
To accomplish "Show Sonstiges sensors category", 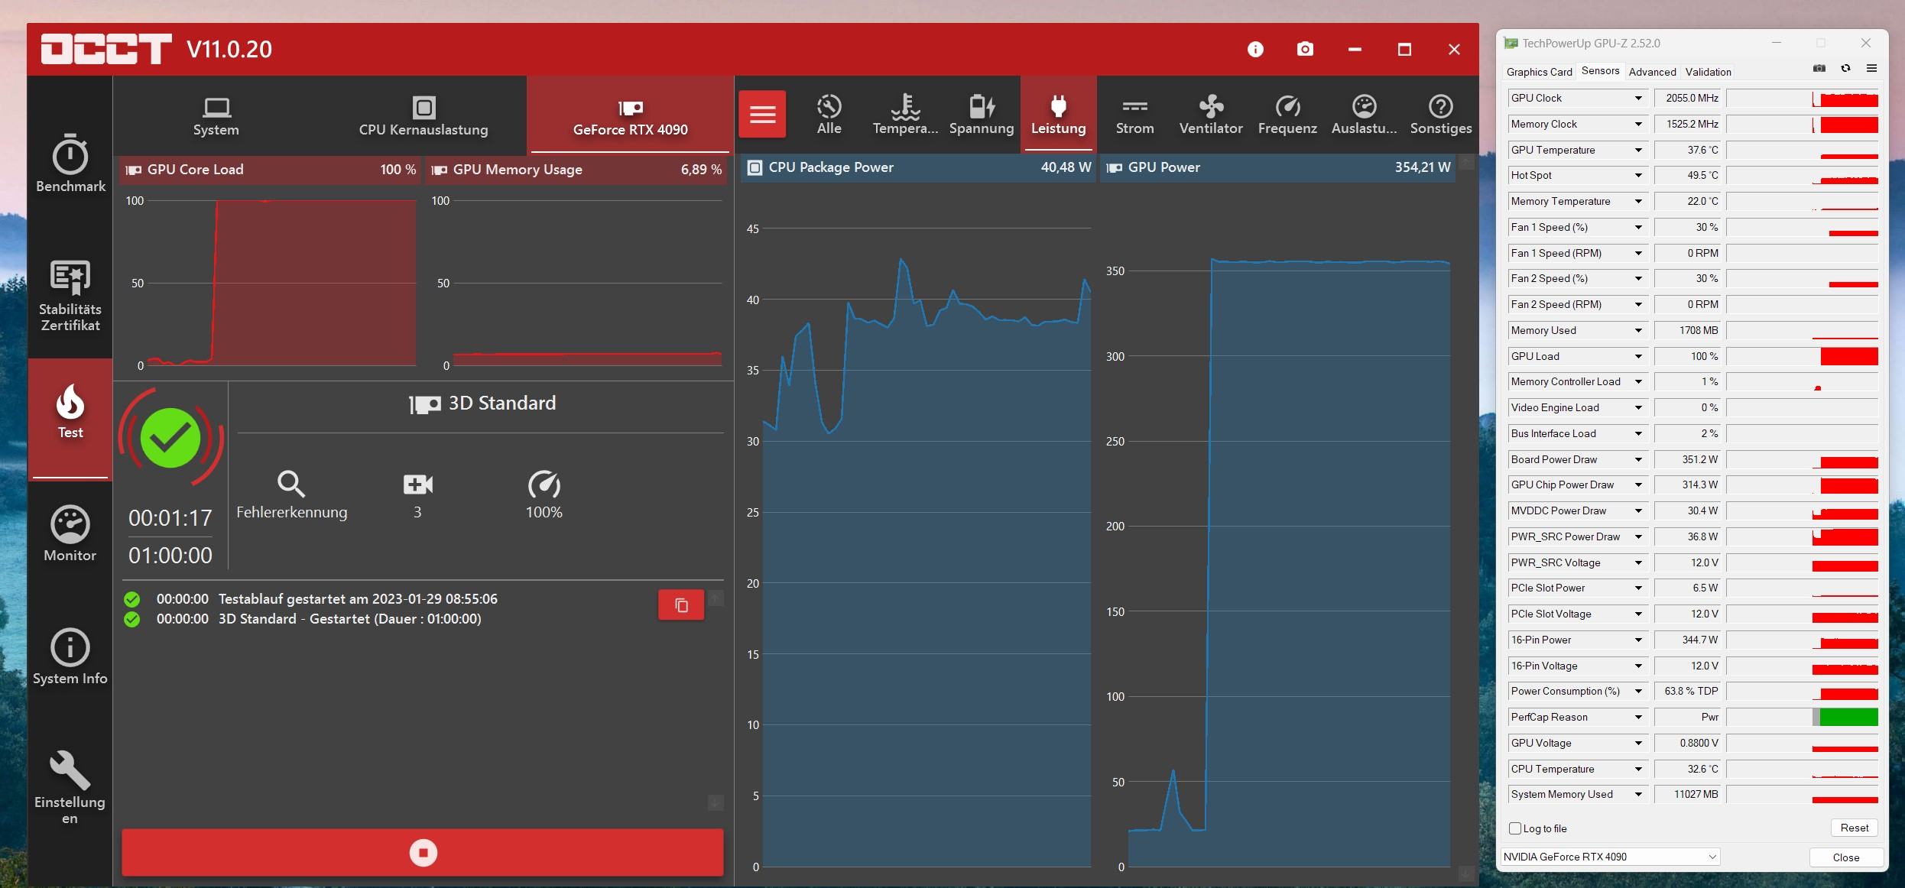I will pos(1440,115).
